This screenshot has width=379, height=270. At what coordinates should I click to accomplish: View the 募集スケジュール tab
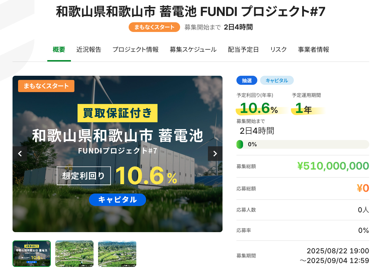point(193,49)
